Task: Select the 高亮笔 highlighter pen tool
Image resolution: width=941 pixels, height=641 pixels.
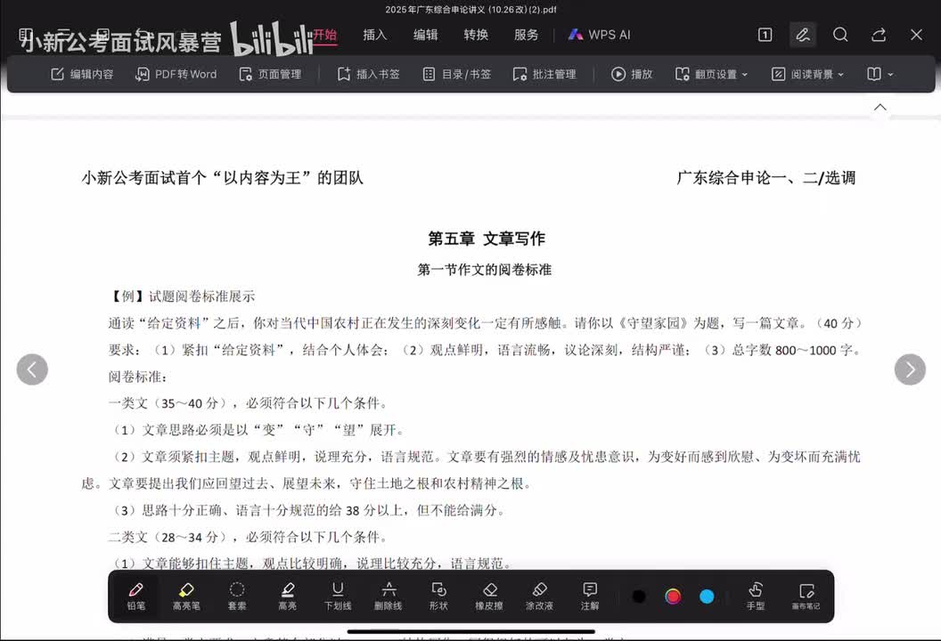Action: click(186, 596)
